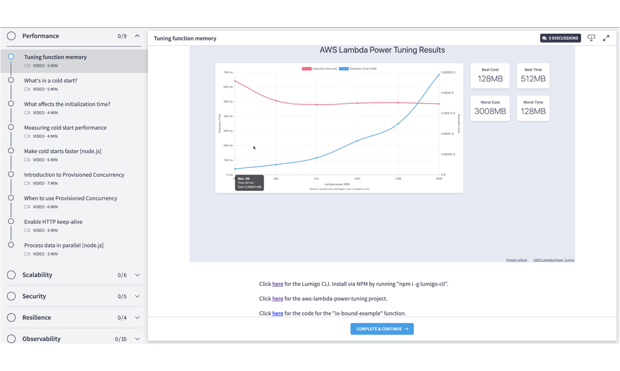Mark the Resilience section circle
620x371 pixels.
pos(11,318)
